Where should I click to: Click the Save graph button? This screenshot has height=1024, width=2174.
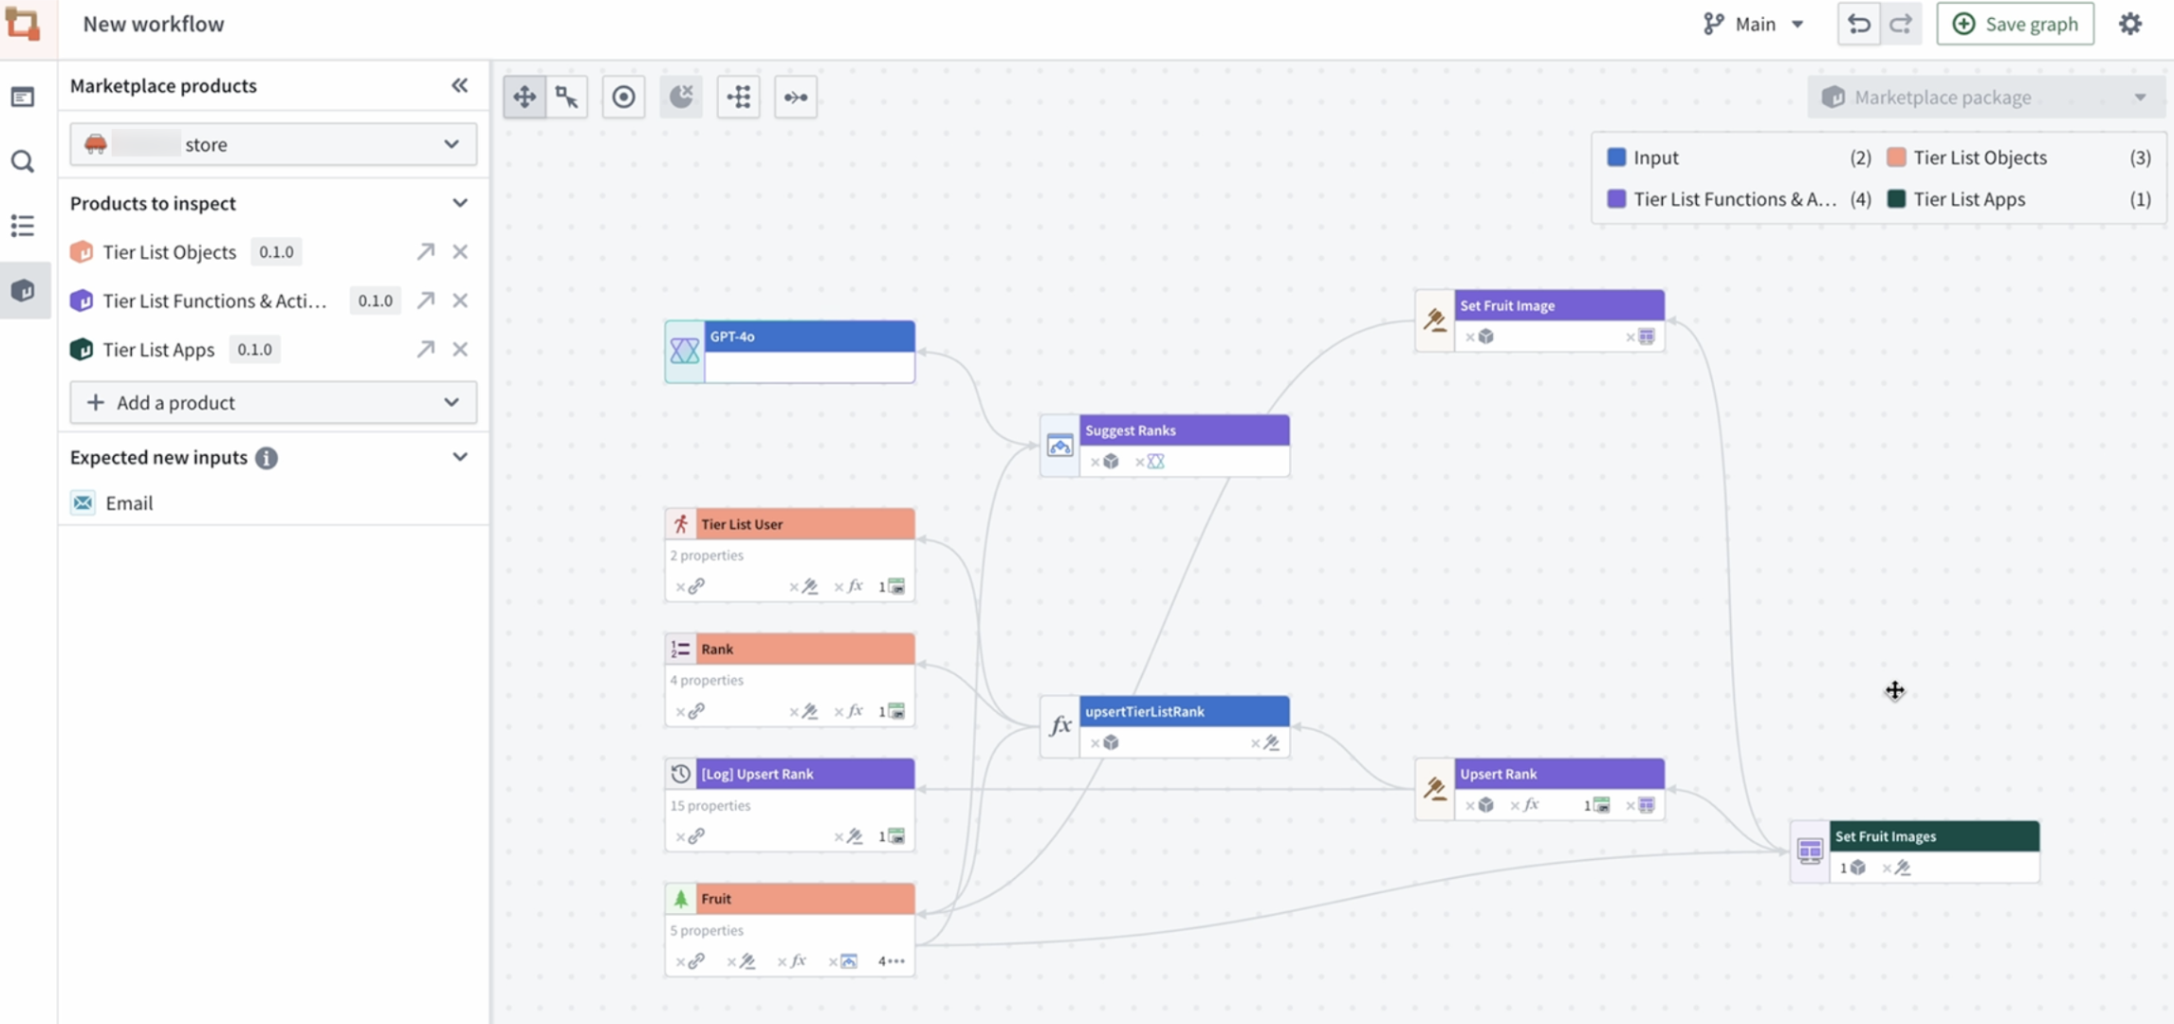2014,24
